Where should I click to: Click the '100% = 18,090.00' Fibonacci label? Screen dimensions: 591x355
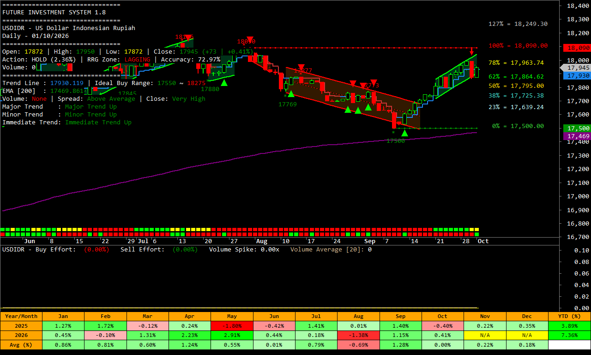[x=518, y=46]
